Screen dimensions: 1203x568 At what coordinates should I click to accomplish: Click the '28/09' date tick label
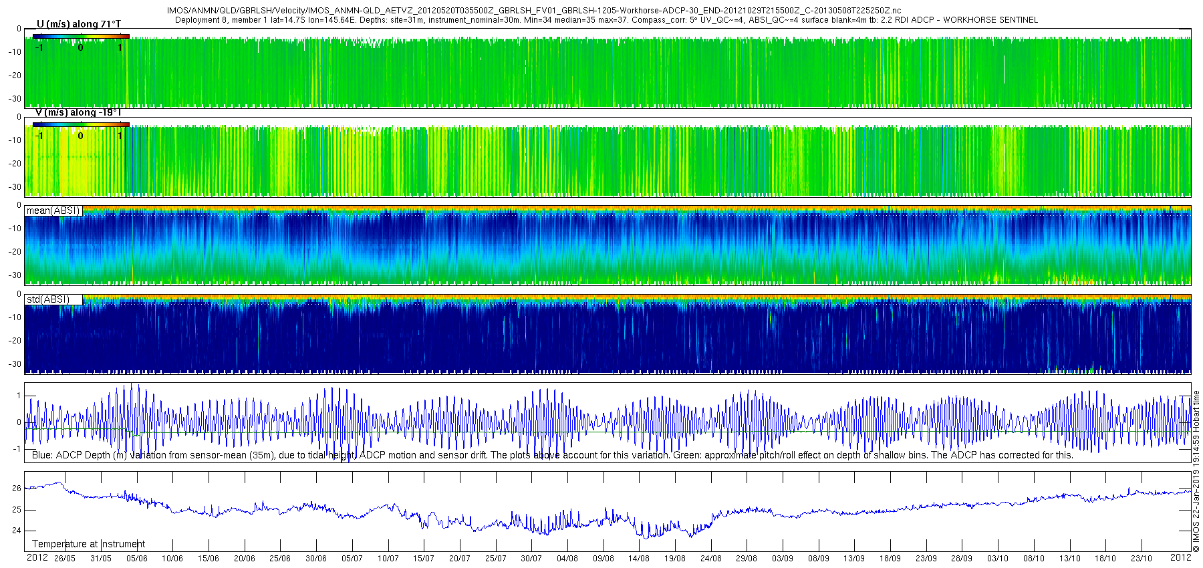pyautogui.click(x=962, y=559)
